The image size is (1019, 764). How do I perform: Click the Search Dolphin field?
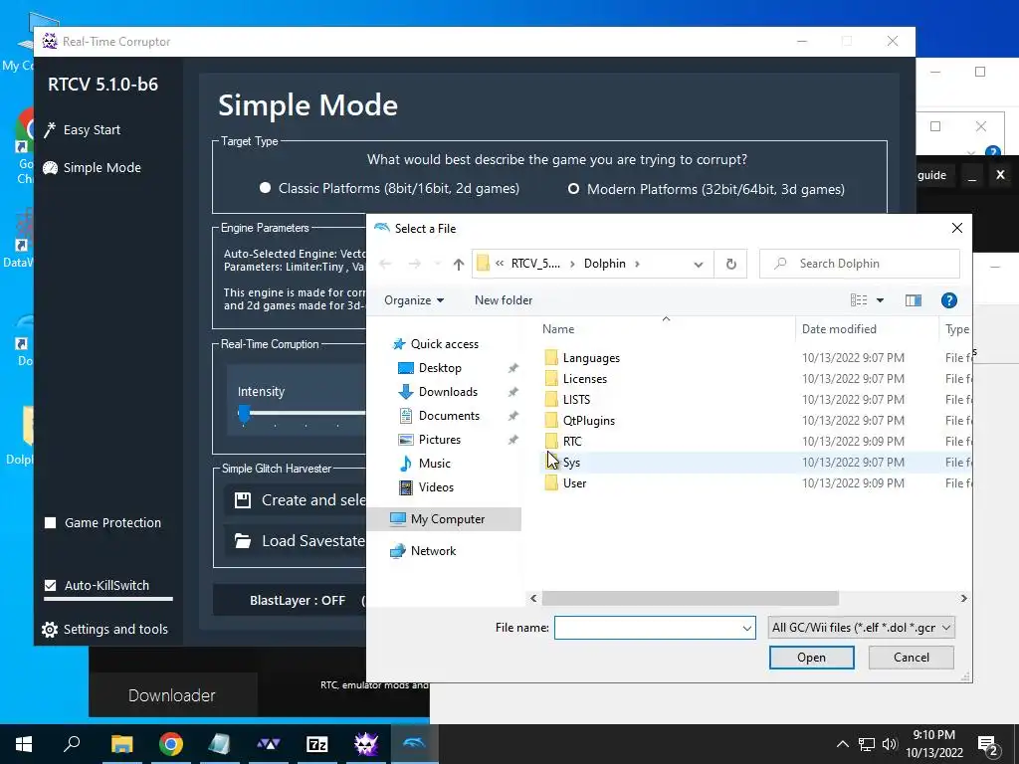click(860, 264)
